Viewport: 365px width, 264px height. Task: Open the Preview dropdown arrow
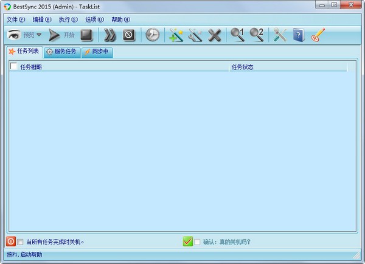pos(39,35)
